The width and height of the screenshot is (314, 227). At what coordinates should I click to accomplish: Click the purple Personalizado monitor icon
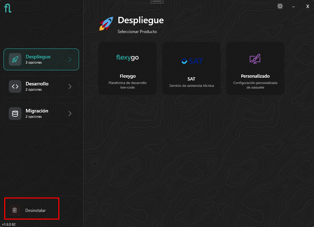(x=255, y=59)
